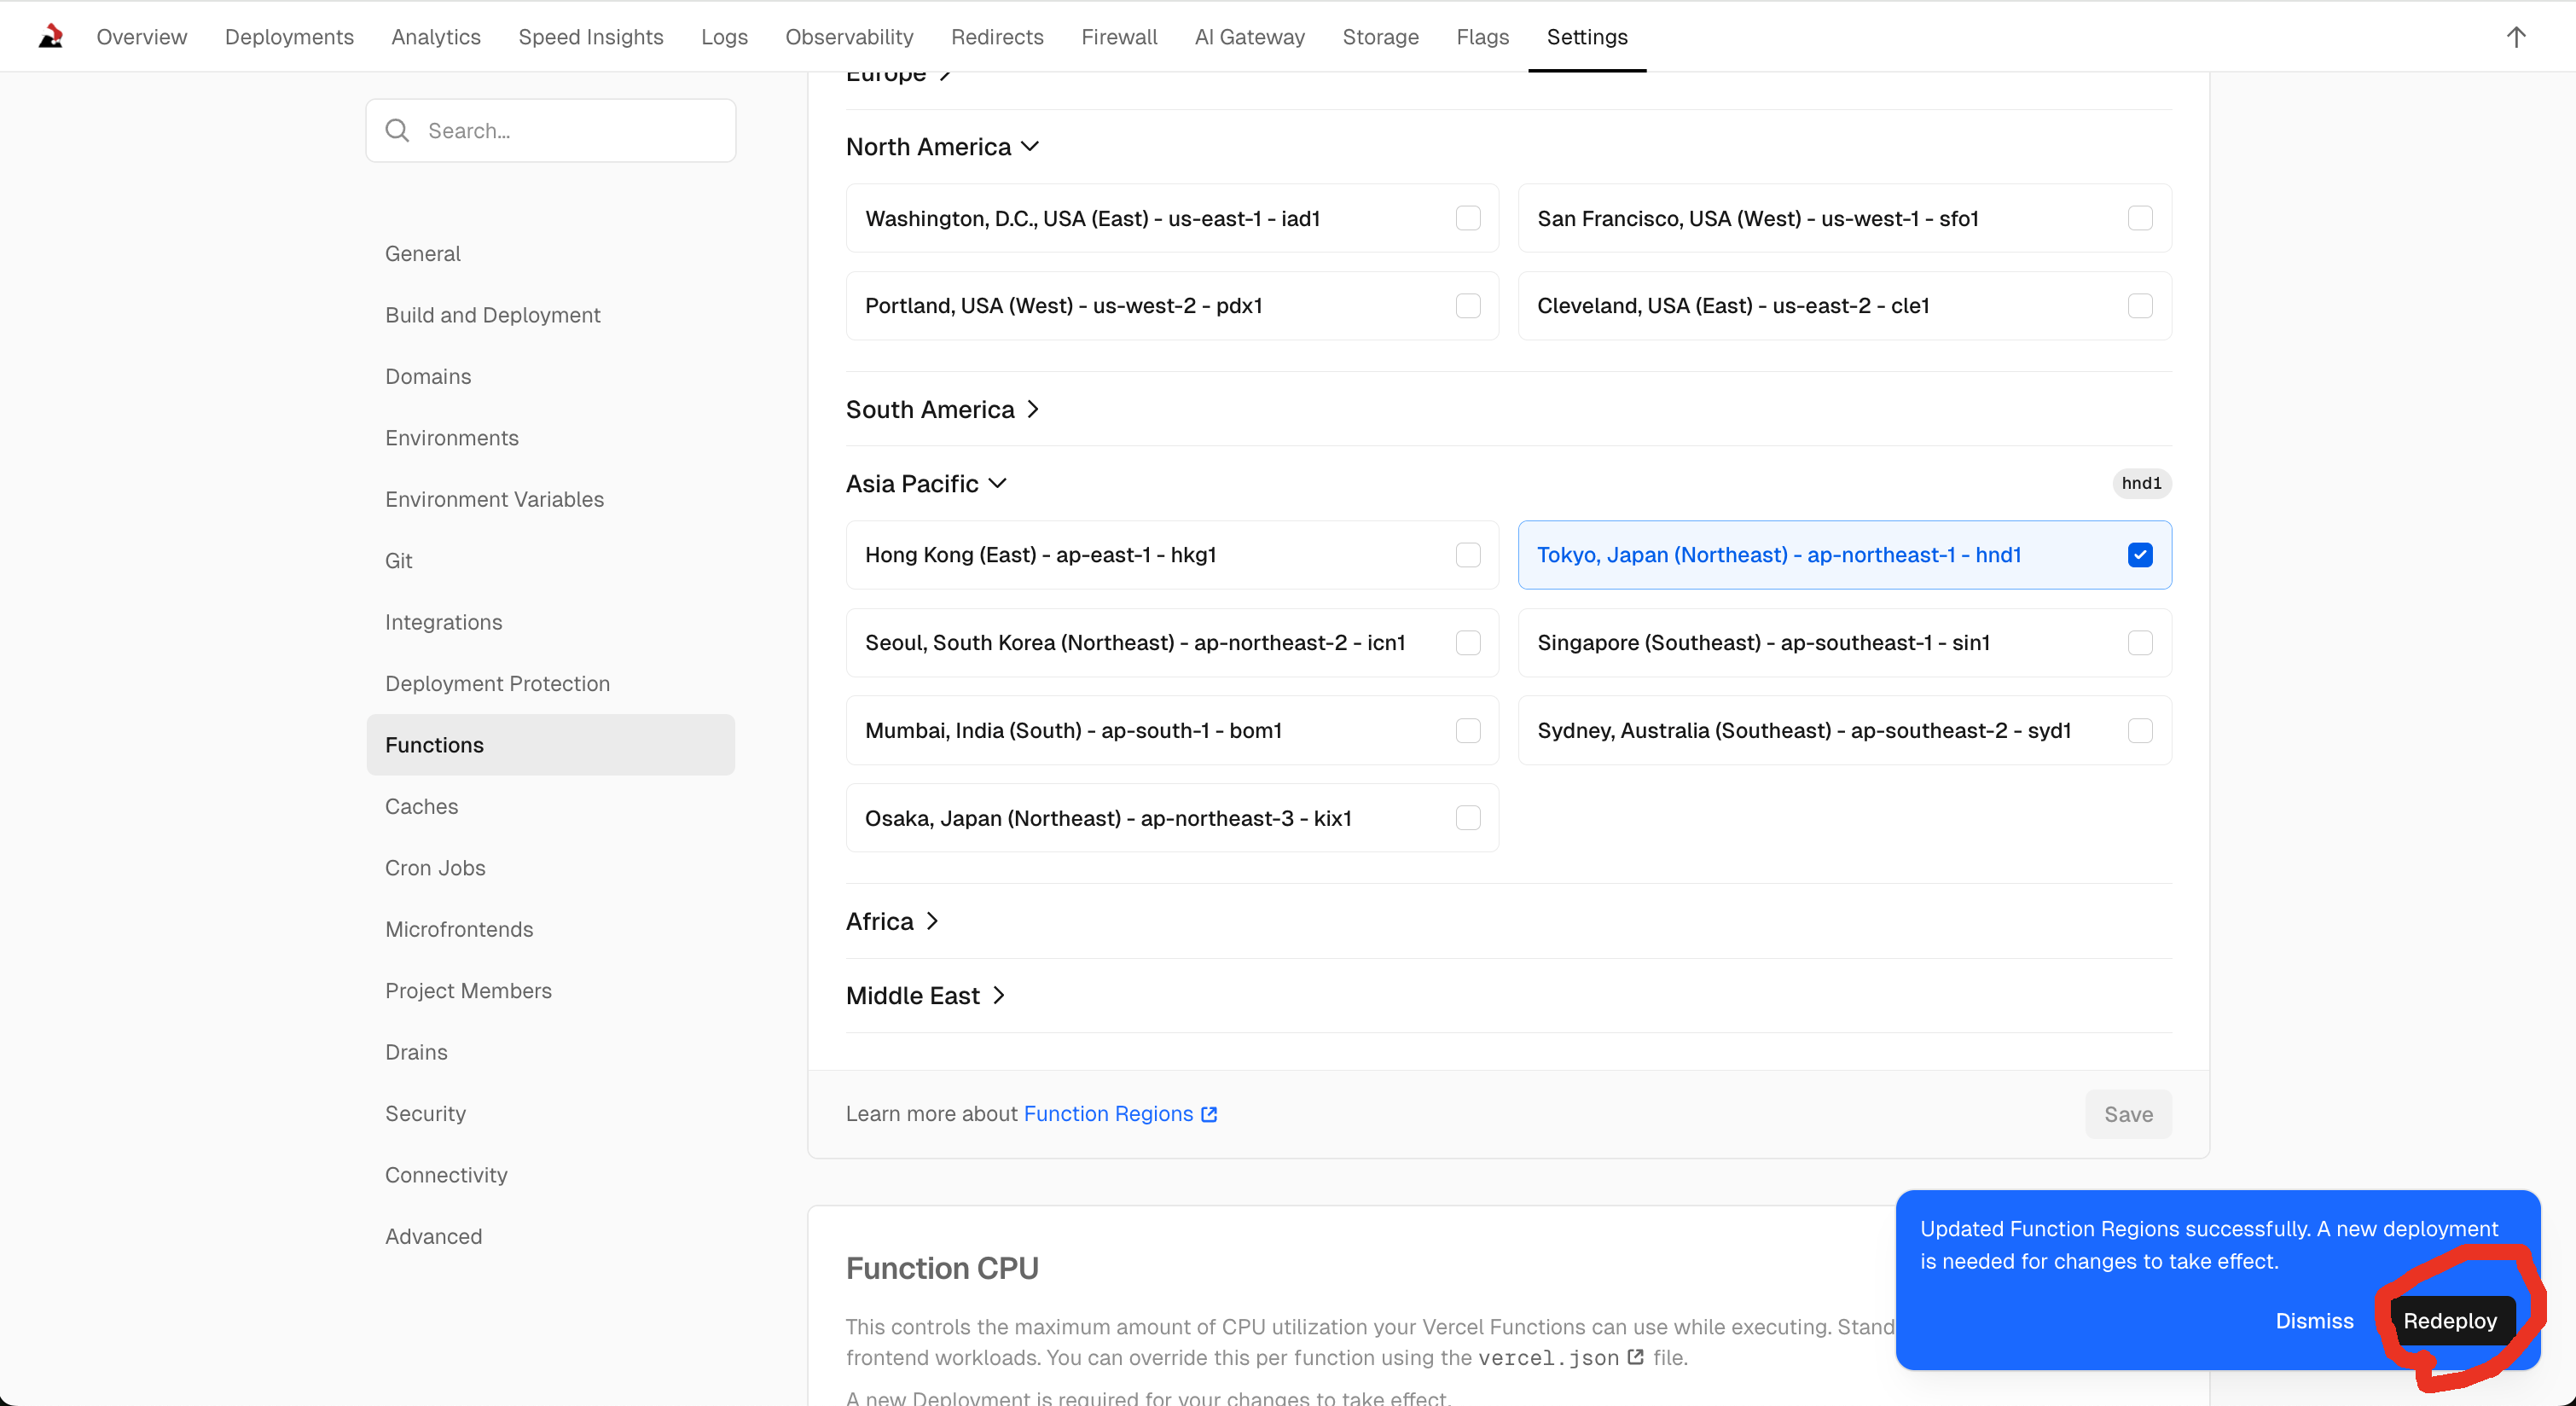The height and width of the screenshot is (1406, 2576).
Task: Click the scroll-to-top arrow icon
Action: click(2516, 37)
